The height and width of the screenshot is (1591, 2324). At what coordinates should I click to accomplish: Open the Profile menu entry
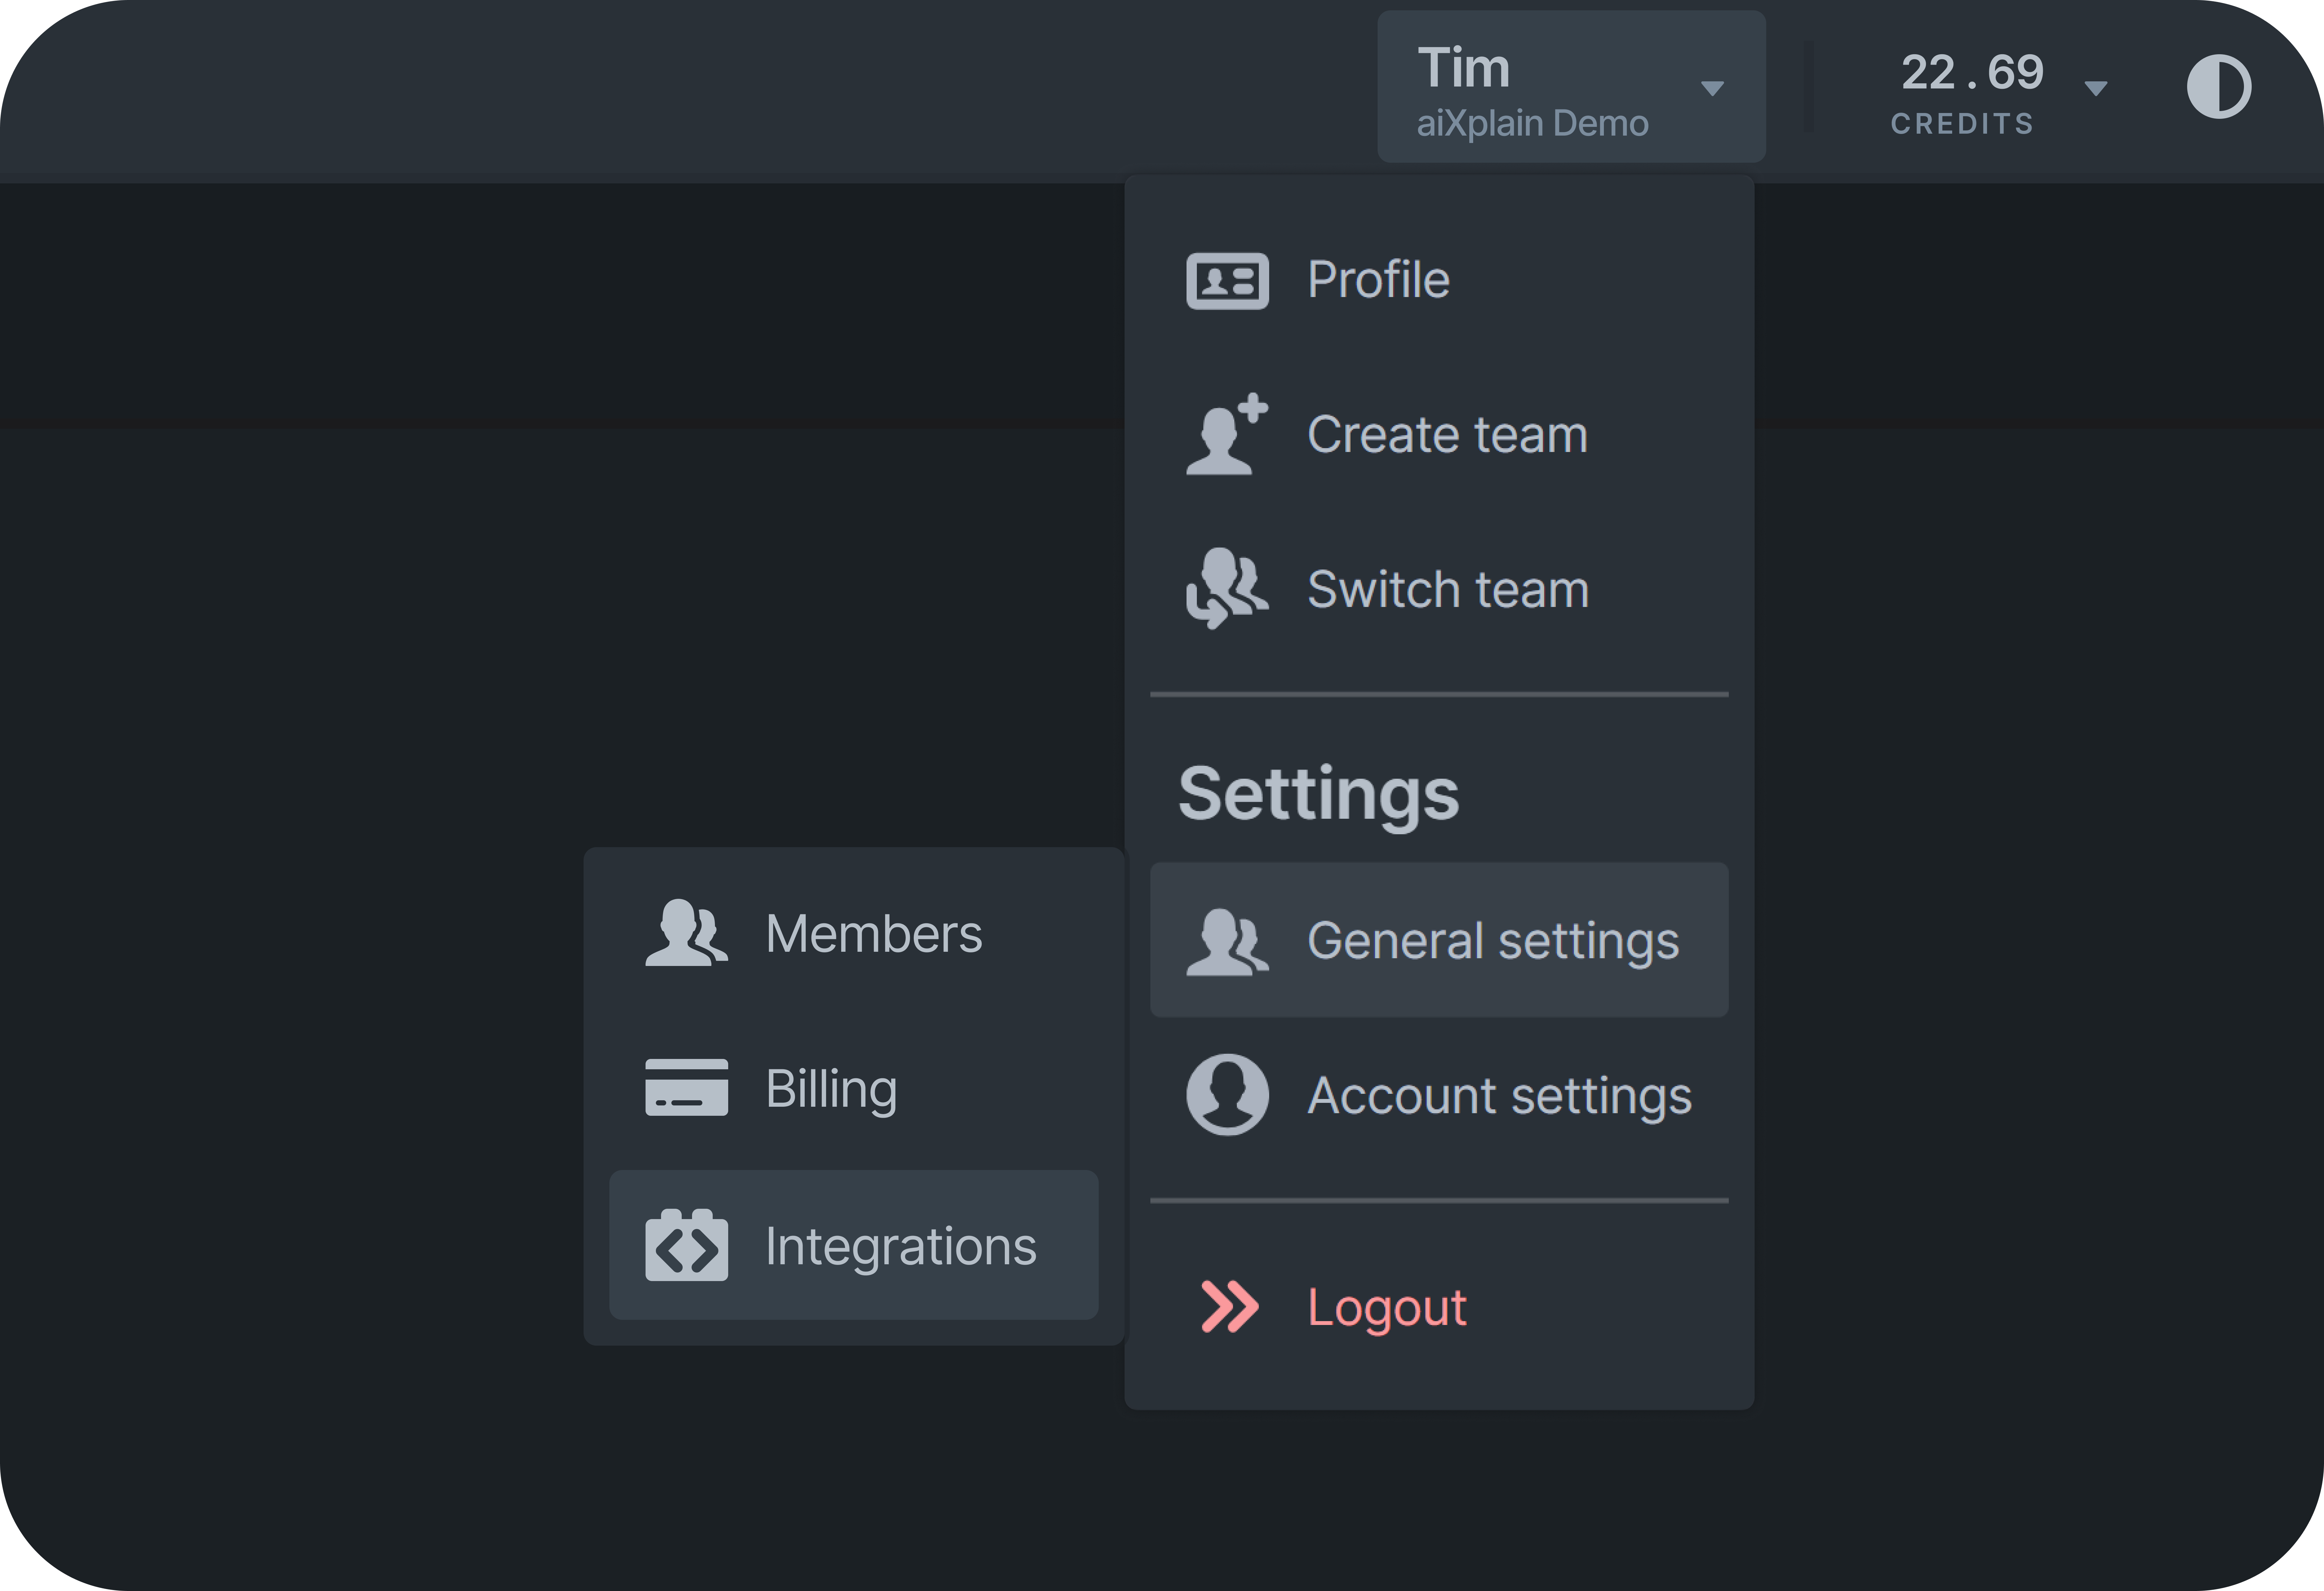tap(1439, 280)
